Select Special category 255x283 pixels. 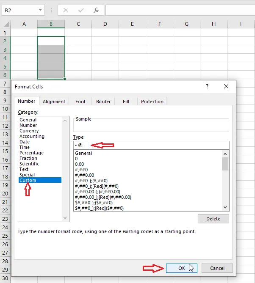[x=27, y=175]
